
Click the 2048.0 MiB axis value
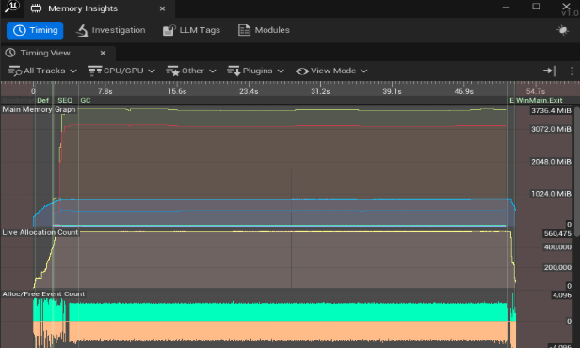point(551,162)
